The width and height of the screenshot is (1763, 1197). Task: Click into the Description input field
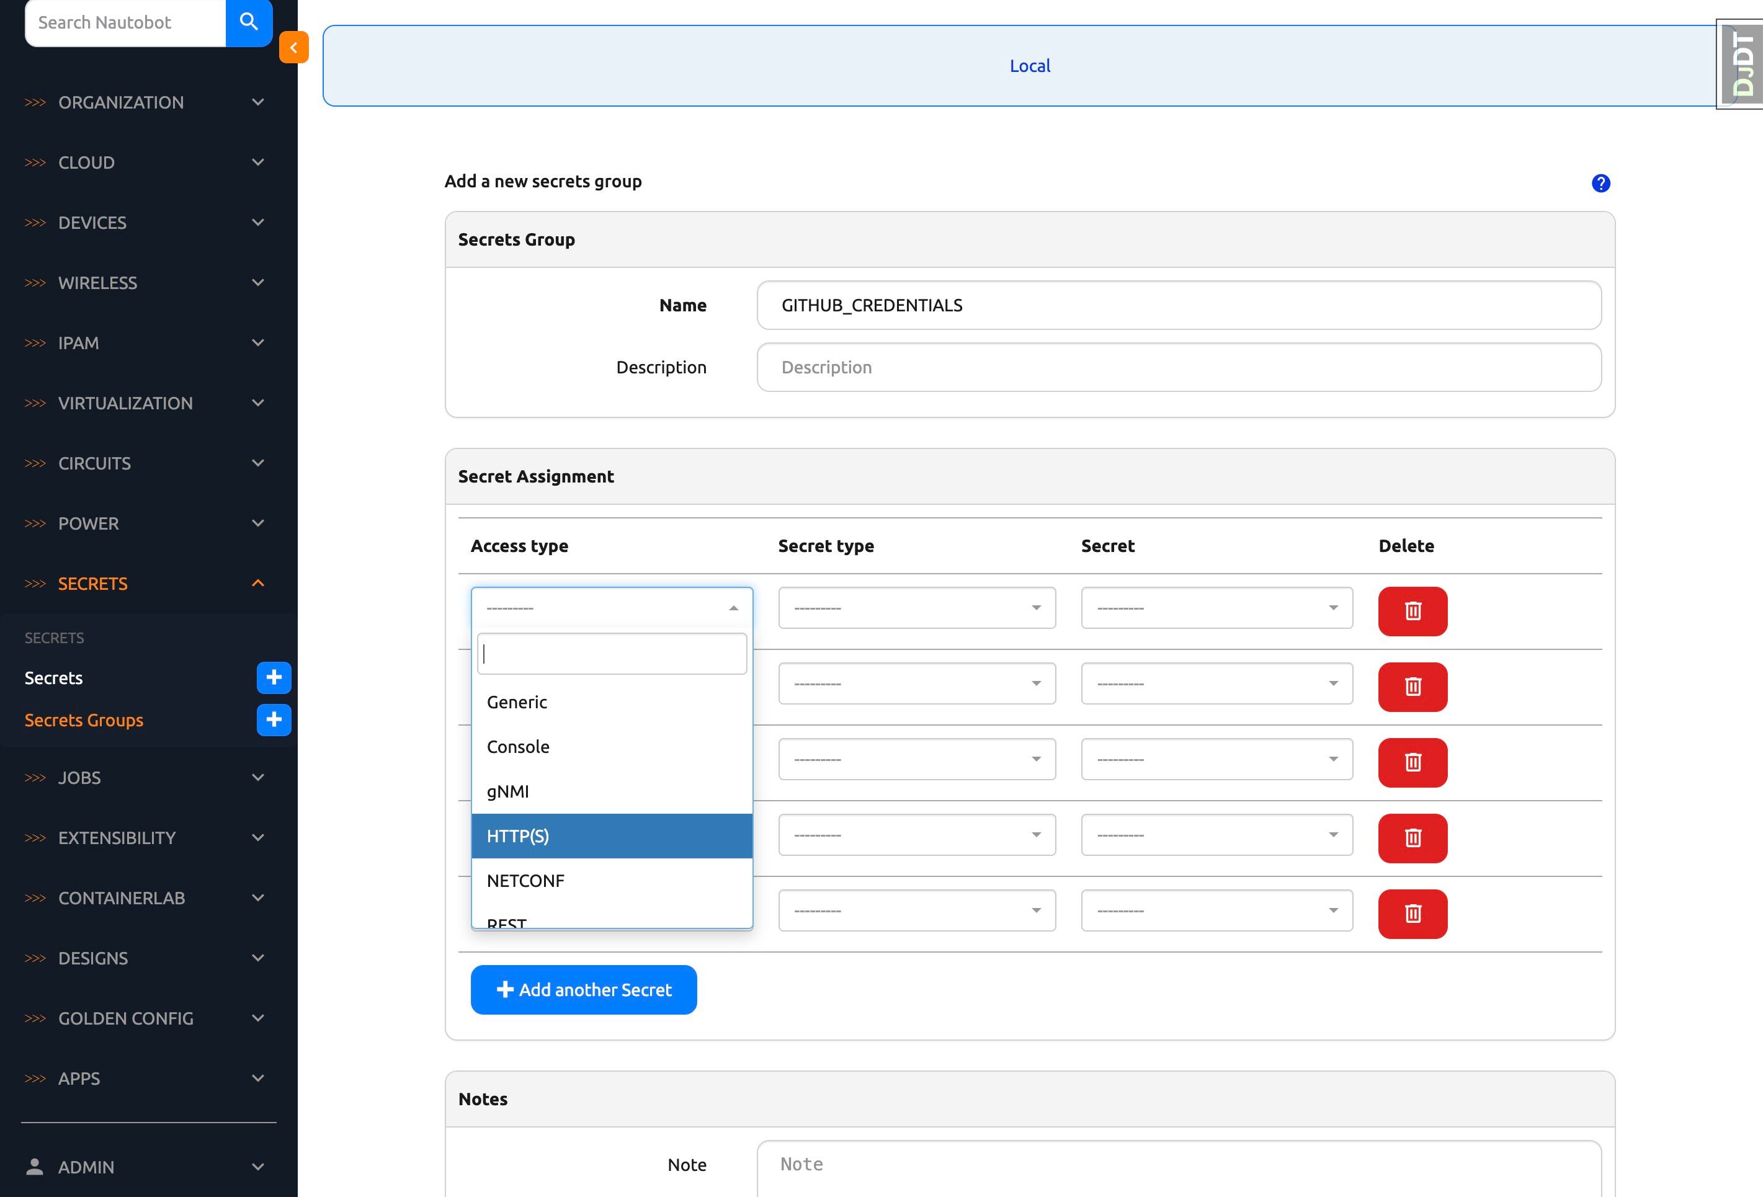[1178, 367]
